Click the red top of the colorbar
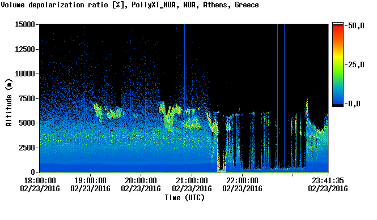 pos(338,28)
